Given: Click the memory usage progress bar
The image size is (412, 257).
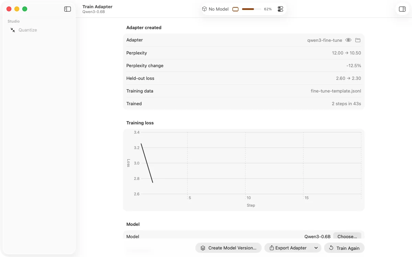Looking at the screenshot, I should pyautogui.click(x=252, y=9).
